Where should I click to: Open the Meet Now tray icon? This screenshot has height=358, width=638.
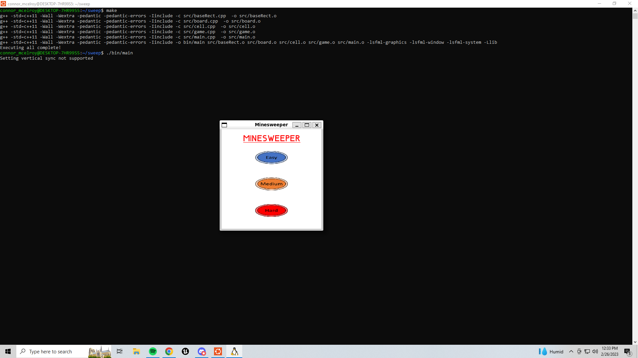tap(579, 351)
